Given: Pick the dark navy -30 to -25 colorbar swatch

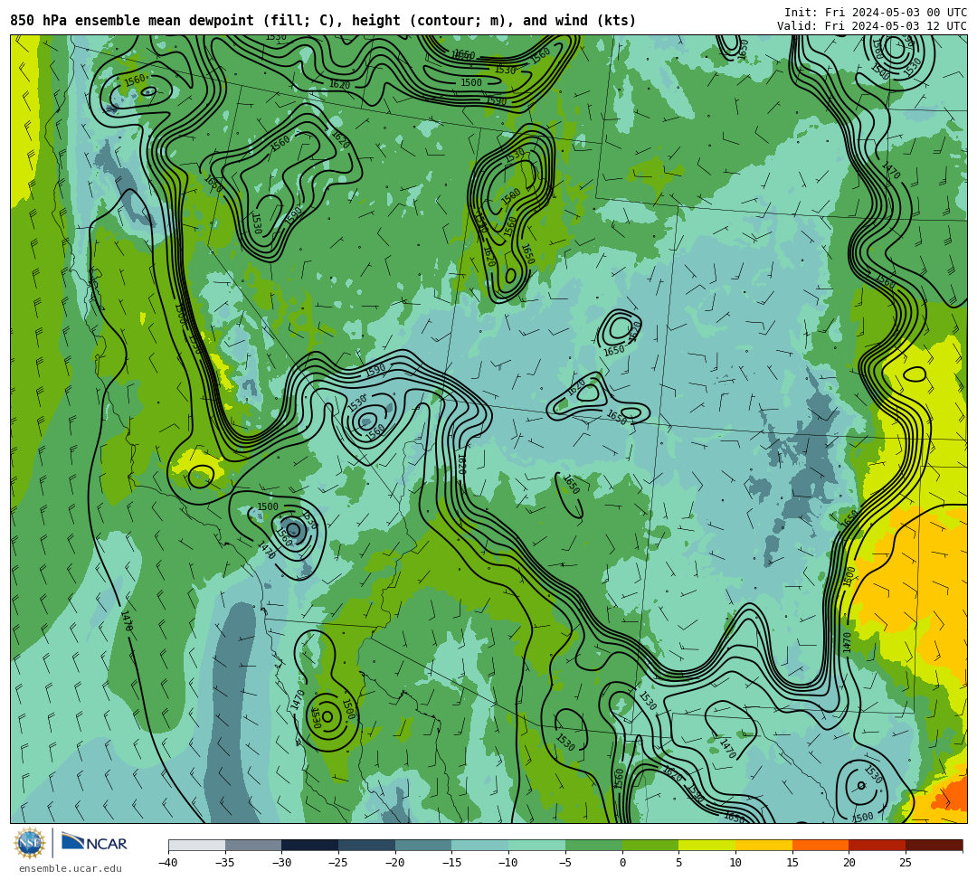Looking at the screenshot, I should click(x=310, y=845).
